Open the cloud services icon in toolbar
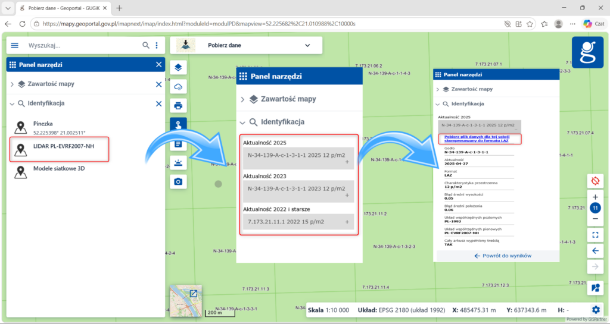The height and width of the screenshot is (324, 610). 178,87
